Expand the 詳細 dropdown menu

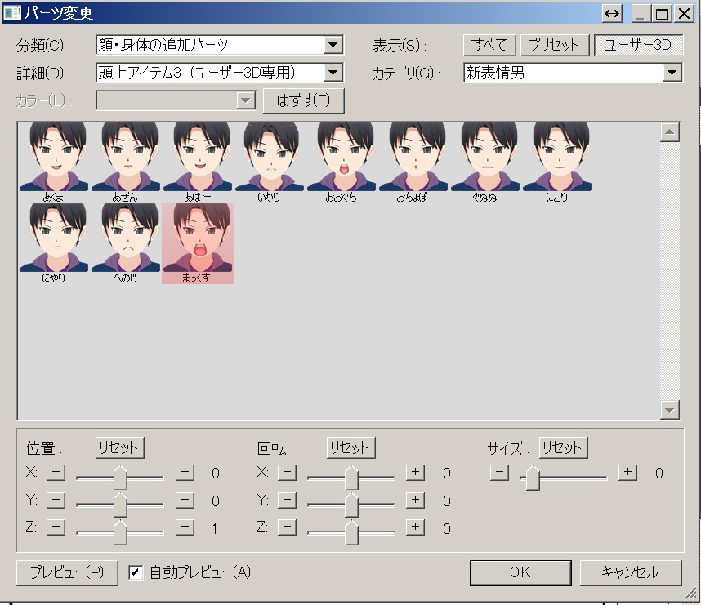333,73
